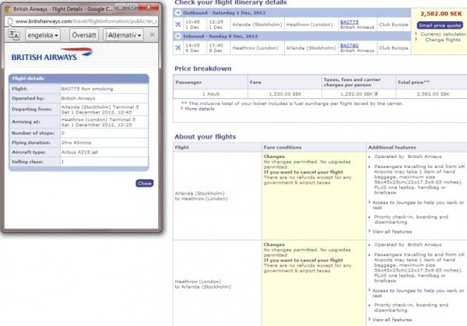Image resolution: width=467 pixels, height=326 pixels.
Task: Click the 'Close' button in flight details
Action: tap(144, 183)
